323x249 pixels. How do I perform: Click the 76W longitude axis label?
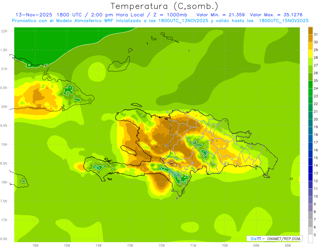pos(35,245)
